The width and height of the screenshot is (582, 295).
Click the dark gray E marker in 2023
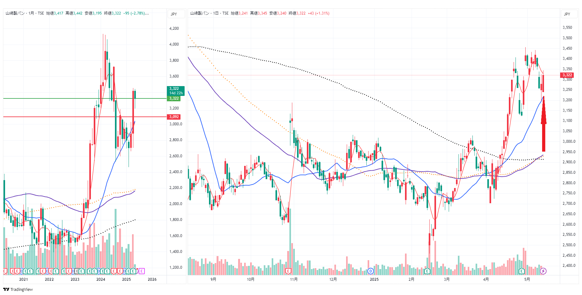77,271
